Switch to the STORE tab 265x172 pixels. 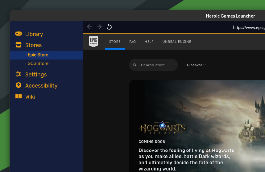(115, 42)
